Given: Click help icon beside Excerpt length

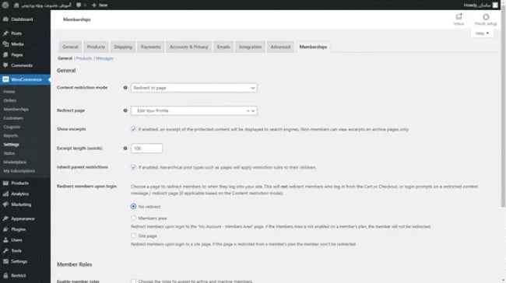Looking at the screenshot, I should pyautogui.click(x=125, y=148).
